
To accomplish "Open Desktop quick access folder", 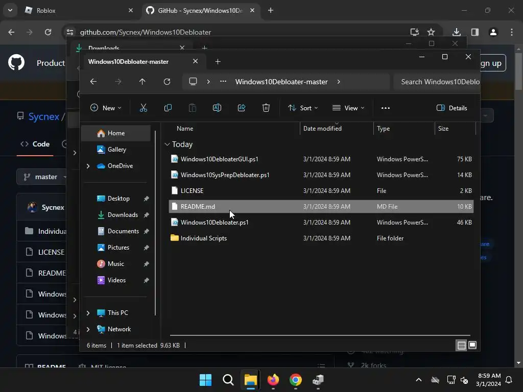I will coord(118,199).
